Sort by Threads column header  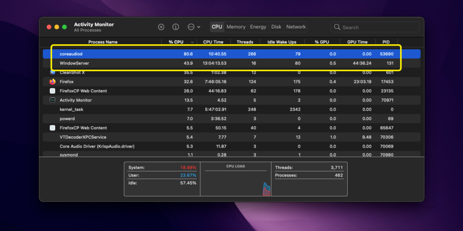coord(245,42)
